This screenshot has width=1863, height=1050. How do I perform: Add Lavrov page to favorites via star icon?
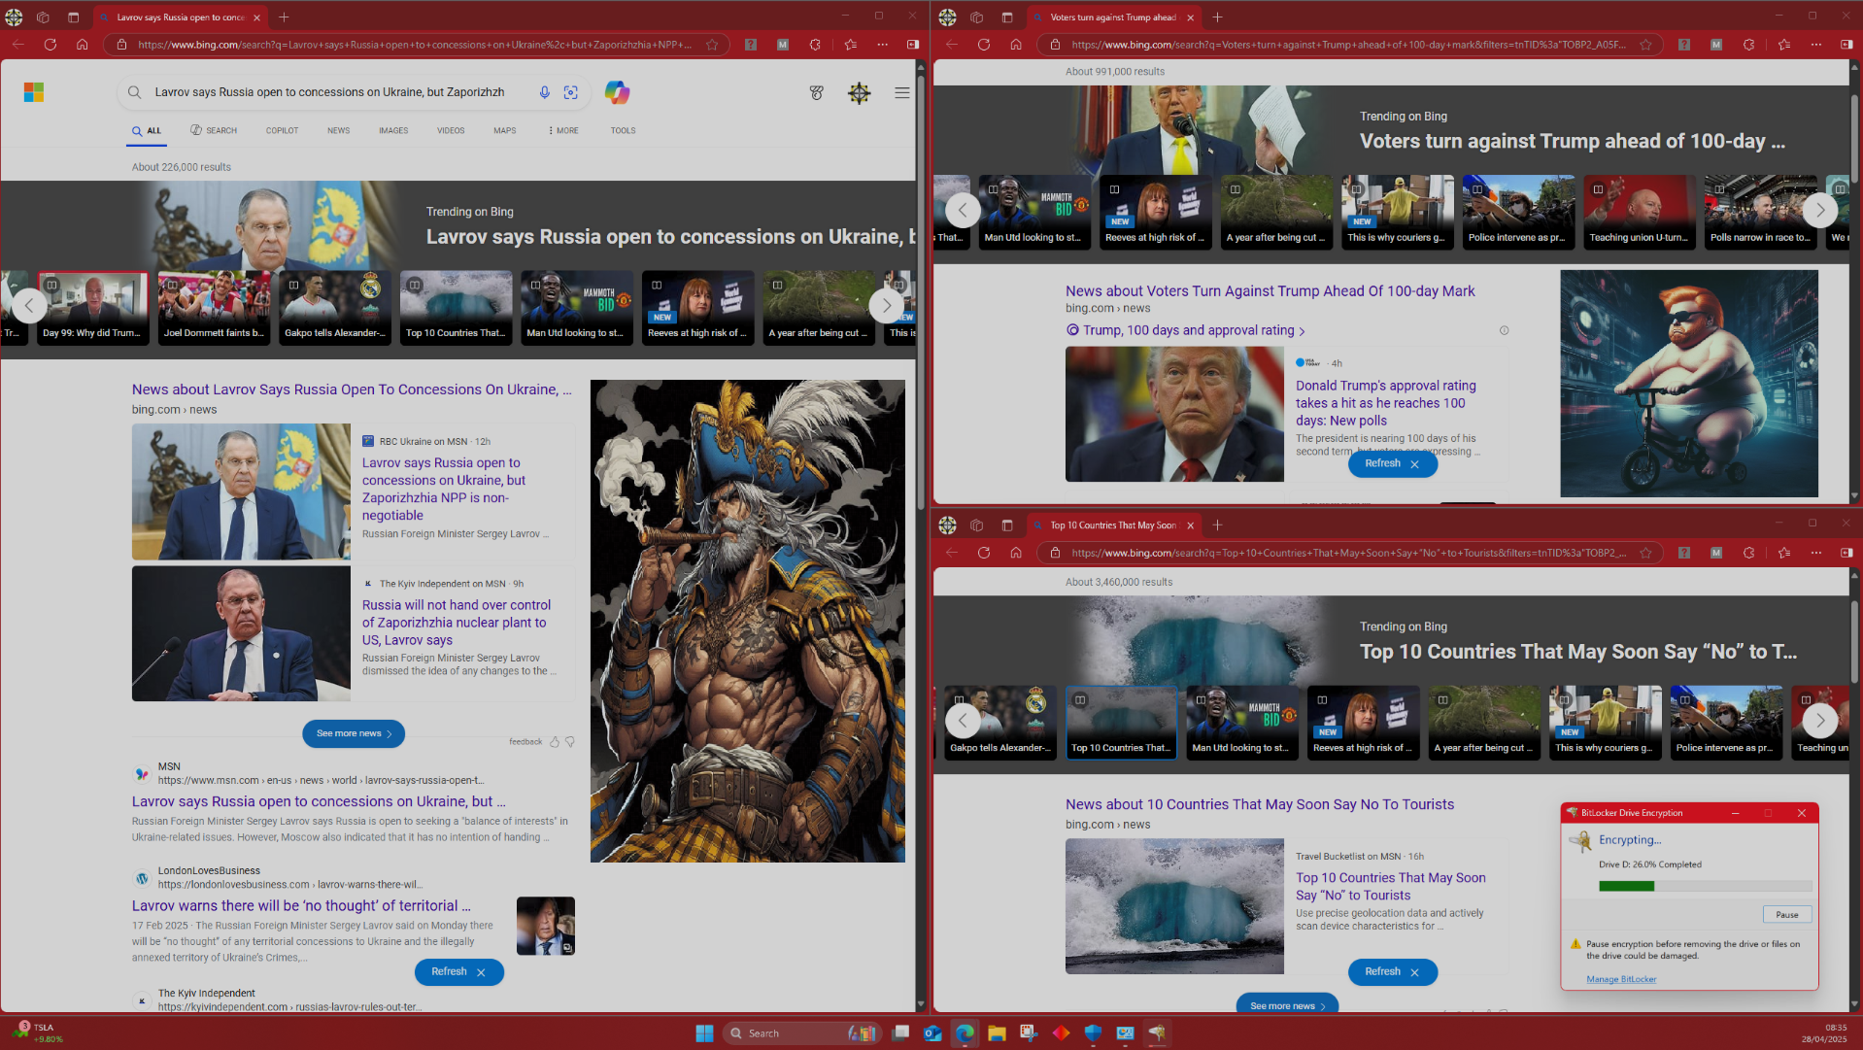point(712,44)
